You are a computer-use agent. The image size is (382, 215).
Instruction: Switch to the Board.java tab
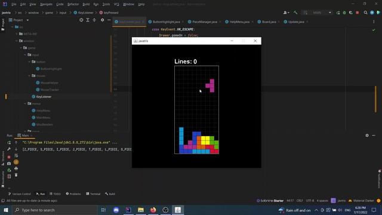[269, 21]
